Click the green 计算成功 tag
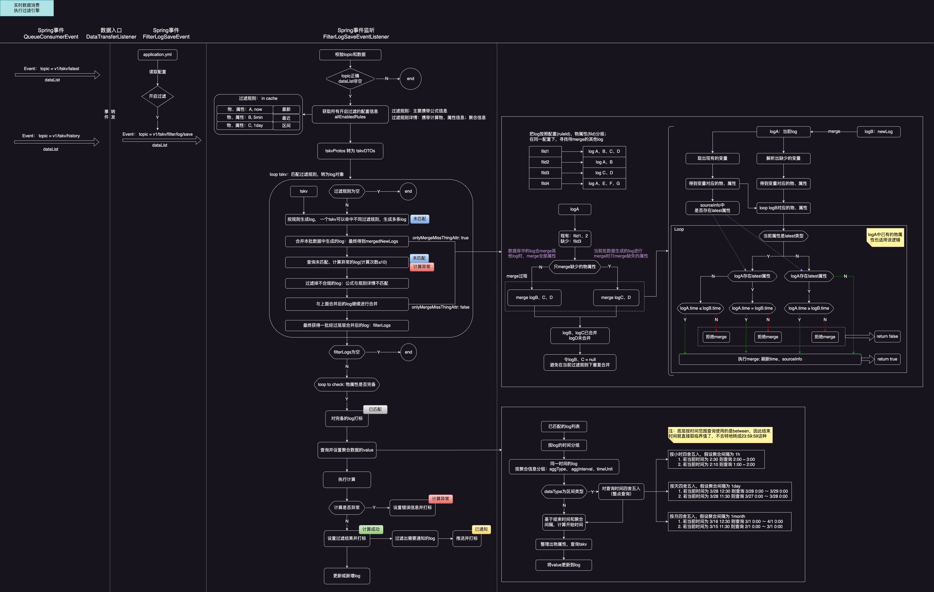Image resolution: width=934 pixels, height=592 pixels. [371, 529]
